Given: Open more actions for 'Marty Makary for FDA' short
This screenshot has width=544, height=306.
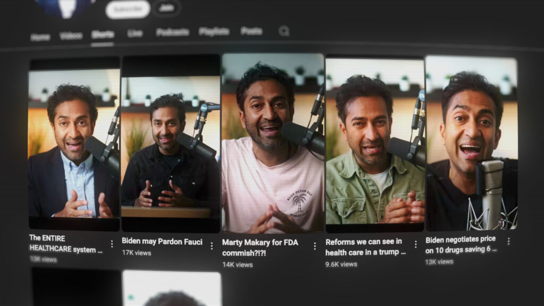Looking at the screenshot, I should pos(314,246).
